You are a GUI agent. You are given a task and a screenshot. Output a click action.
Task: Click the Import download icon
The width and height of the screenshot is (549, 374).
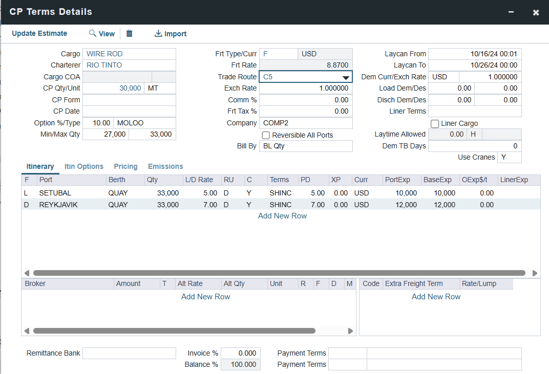pos(158,33)
